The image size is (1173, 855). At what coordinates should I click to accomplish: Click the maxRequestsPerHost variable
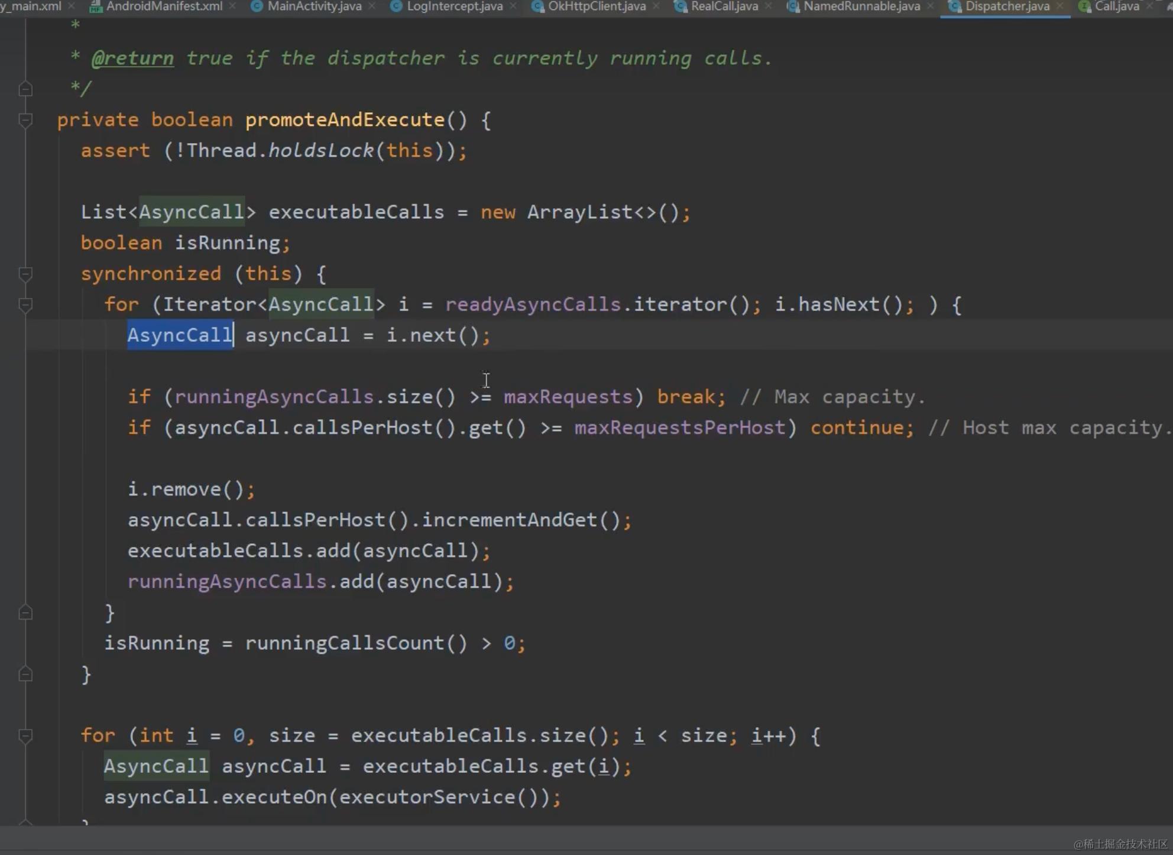pyautogui.click(x=679, y=427)
